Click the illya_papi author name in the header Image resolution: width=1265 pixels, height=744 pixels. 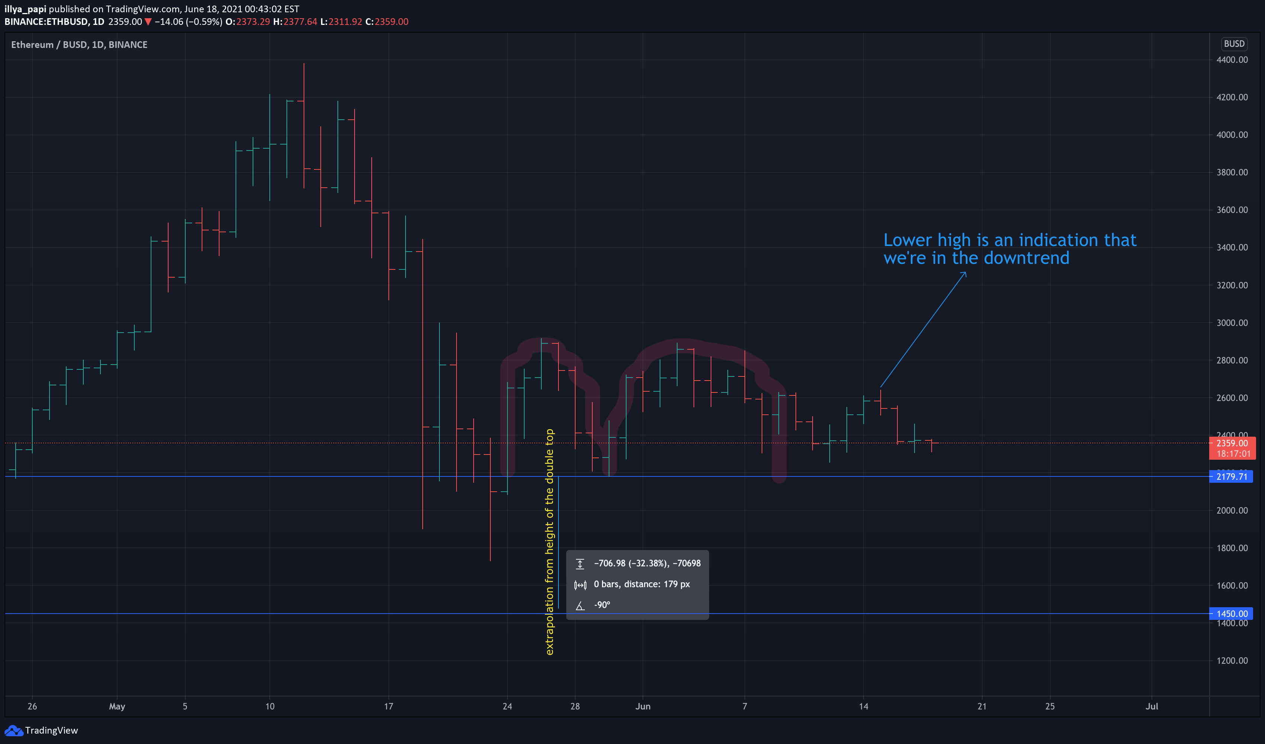(x=25, y=9)
